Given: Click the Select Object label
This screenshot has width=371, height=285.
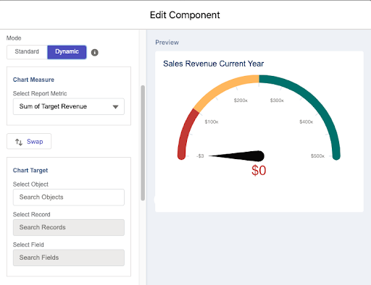Looking at the screenshot, I should [x=30, y=184].
